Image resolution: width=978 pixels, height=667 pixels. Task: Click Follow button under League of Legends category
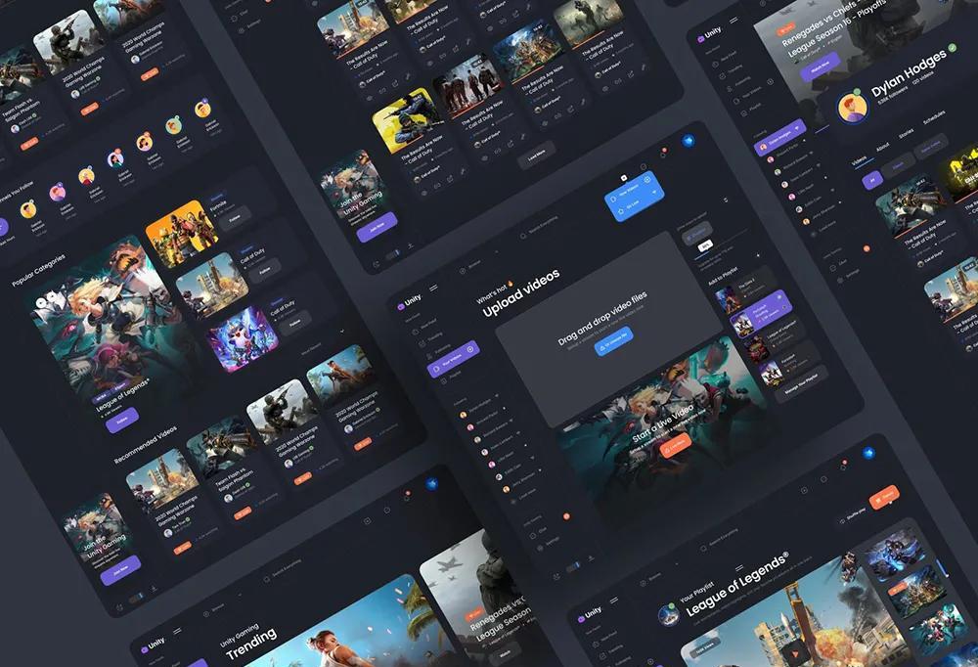pyautogui.click(x=122, y=420)
